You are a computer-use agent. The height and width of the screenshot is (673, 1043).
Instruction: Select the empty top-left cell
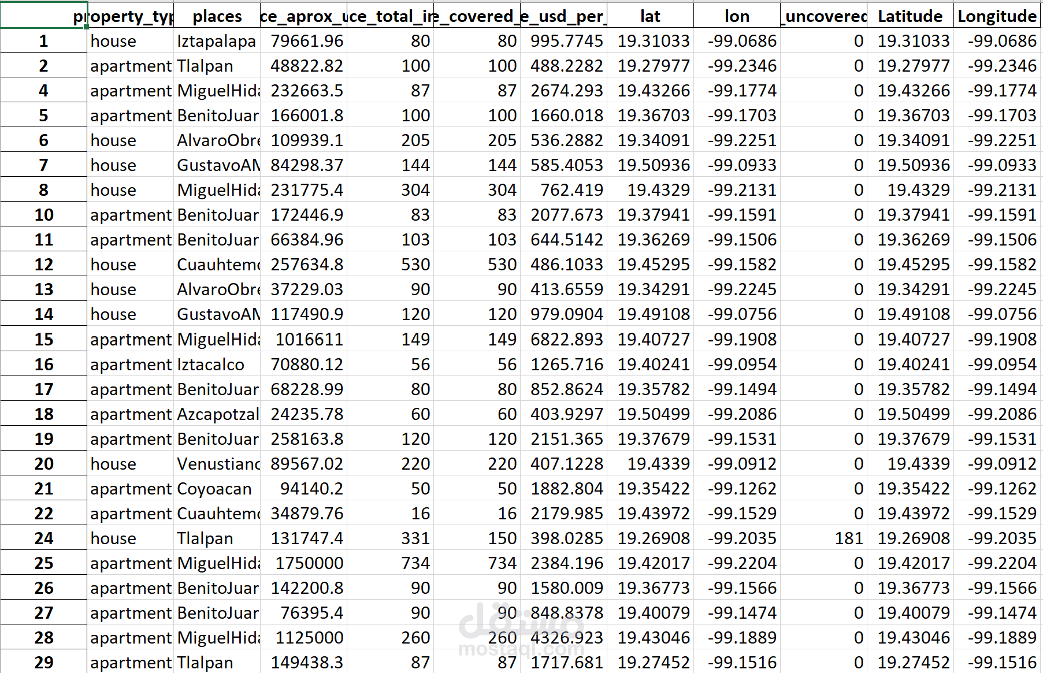[43, 16]
